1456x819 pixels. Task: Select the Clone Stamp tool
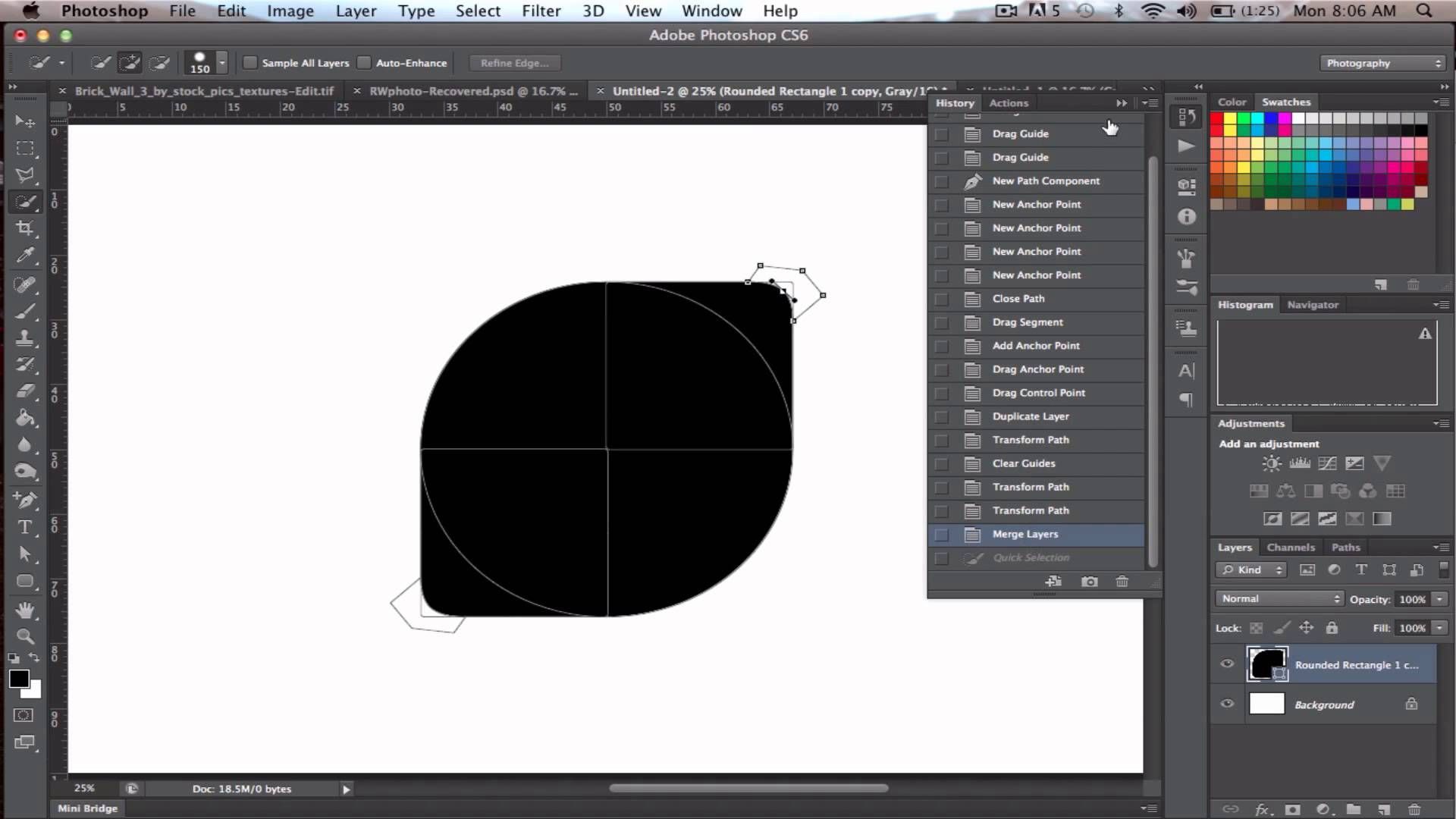click(25, 339)
